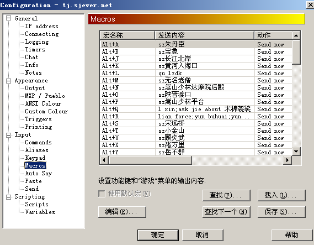This screenshot has height=245, width=314.
Task: Toggle the disabled 使用默认宏 checkbox
Action: click(x=102, y=194)
